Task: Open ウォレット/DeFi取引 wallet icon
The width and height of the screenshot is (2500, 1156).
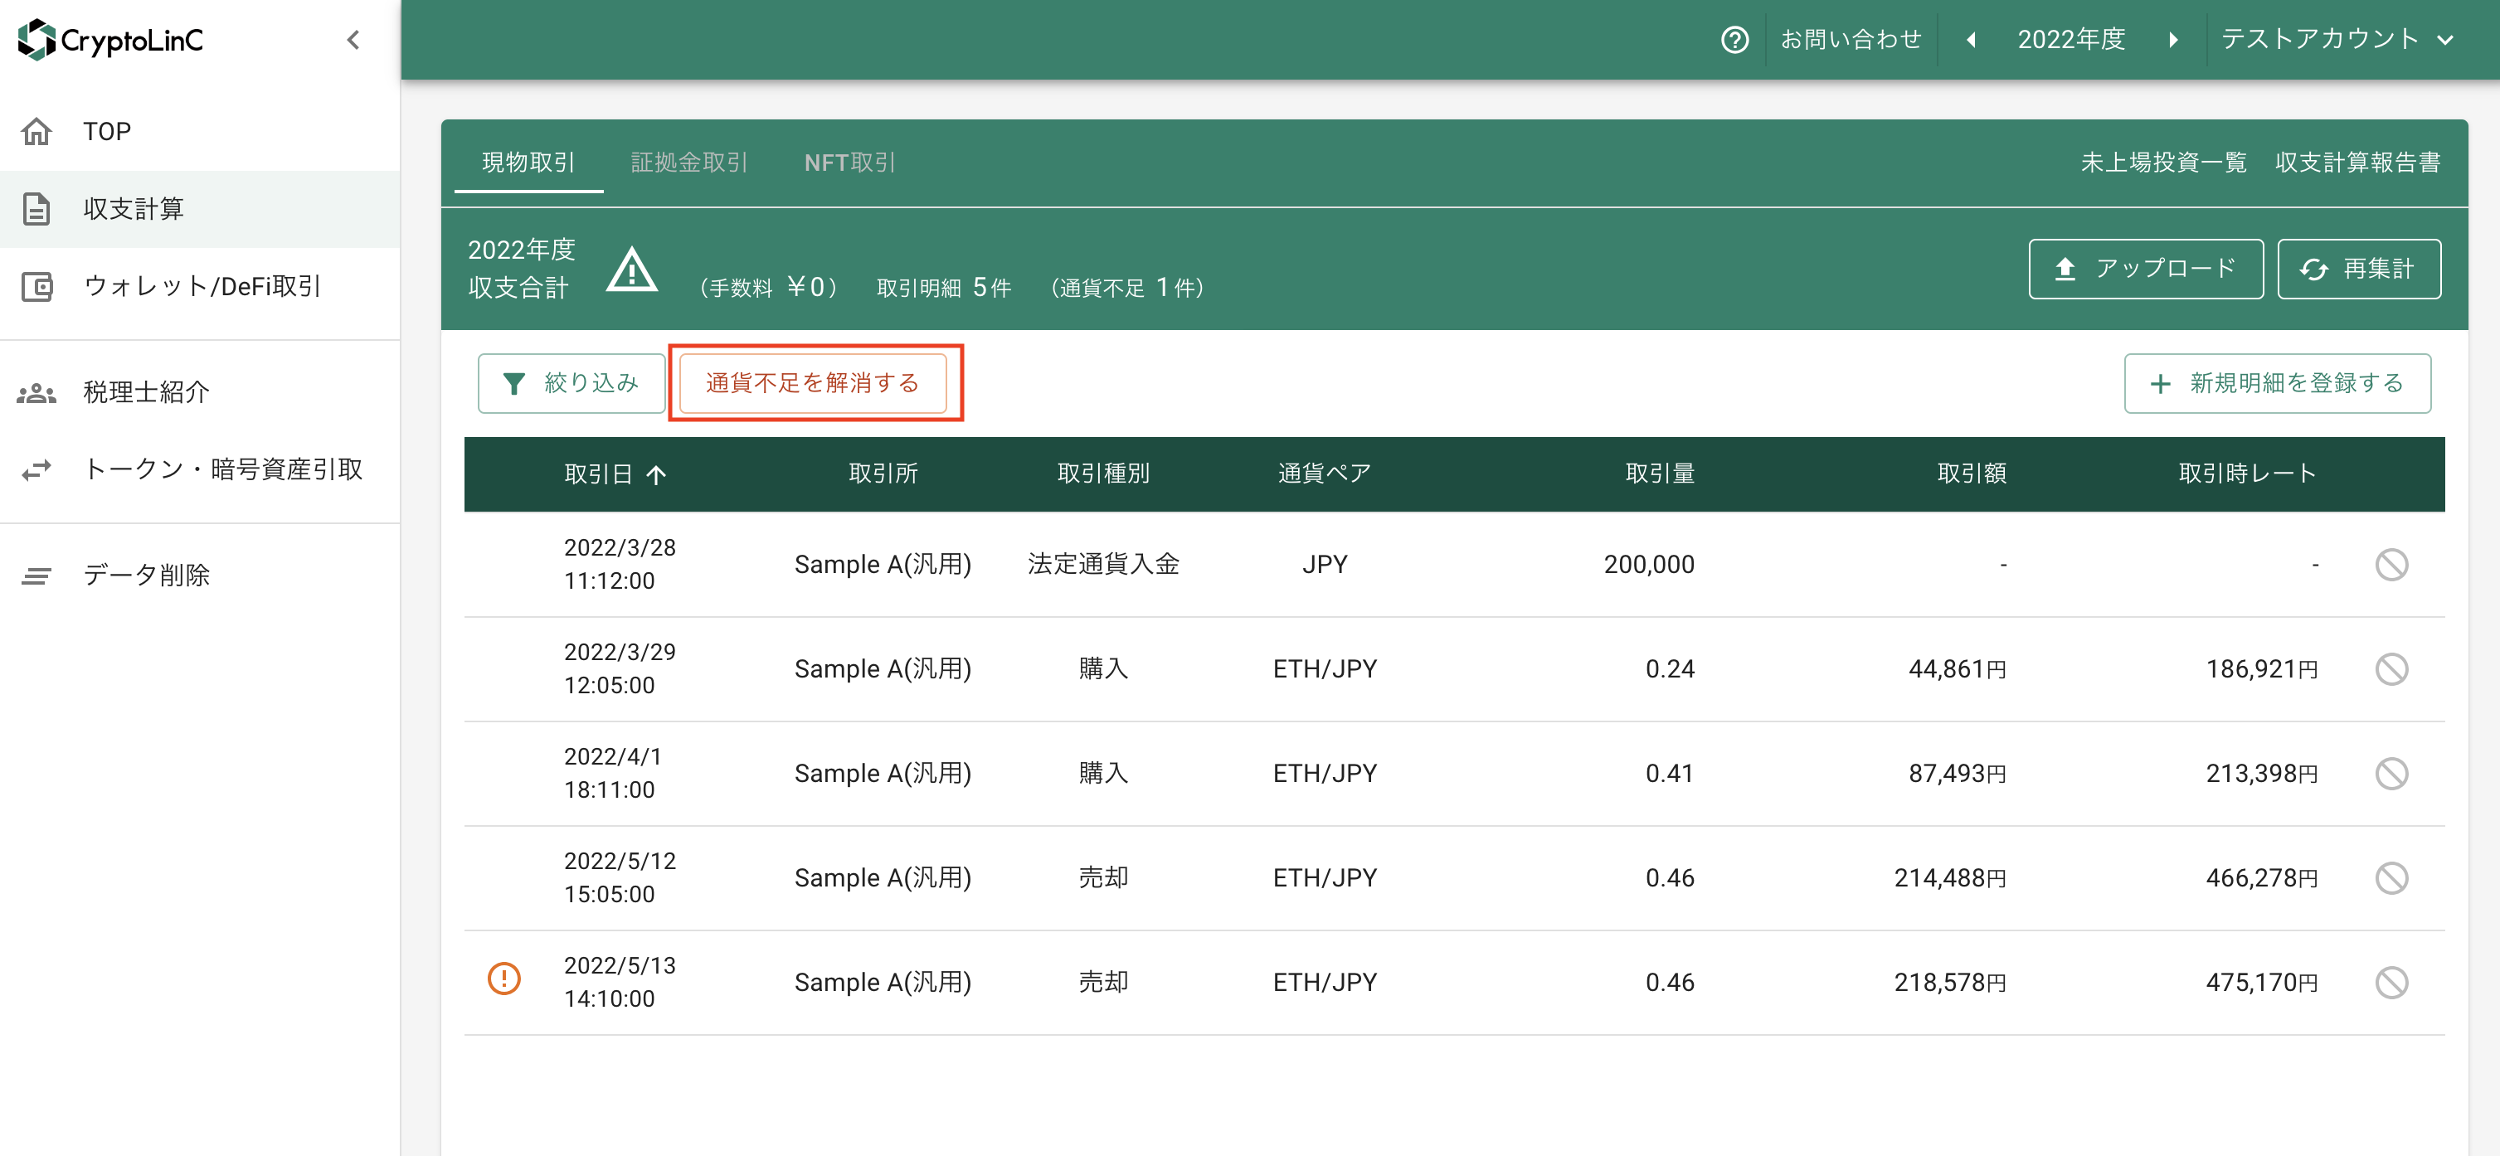Action: tap(36, 286)
